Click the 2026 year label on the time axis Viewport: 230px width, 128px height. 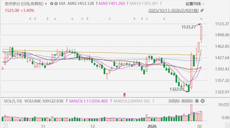(x=152, y=126)
